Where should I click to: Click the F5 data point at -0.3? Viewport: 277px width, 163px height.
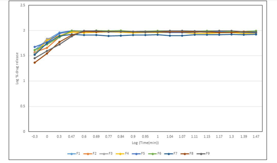coord(34,47)
